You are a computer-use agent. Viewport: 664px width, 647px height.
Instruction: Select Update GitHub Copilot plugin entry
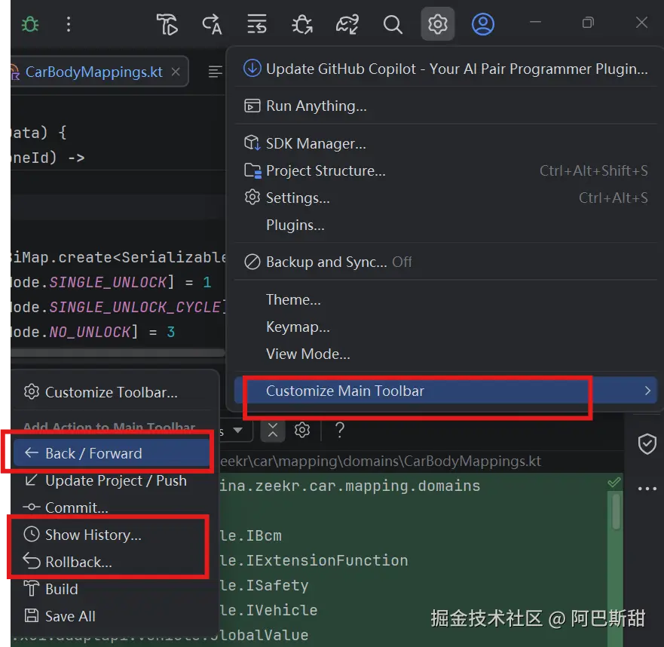[445, 69]
